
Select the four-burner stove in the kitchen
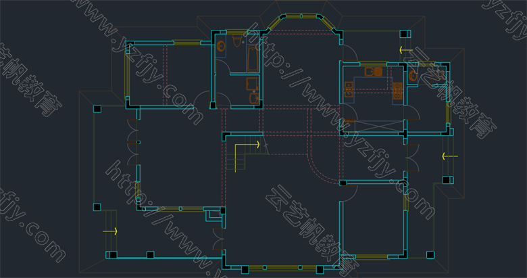click(397, 91)
